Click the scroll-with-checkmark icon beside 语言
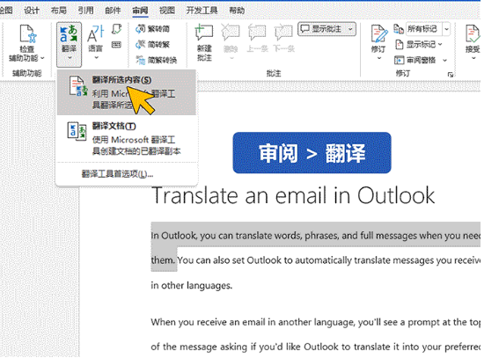 point(116,30)
